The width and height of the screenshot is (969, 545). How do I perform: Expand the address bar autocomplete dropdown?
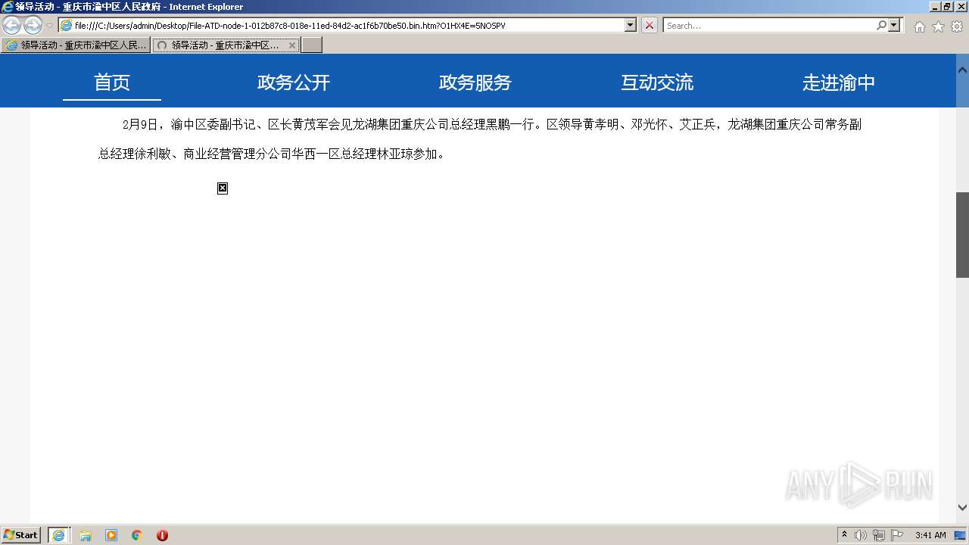point(631,26)
